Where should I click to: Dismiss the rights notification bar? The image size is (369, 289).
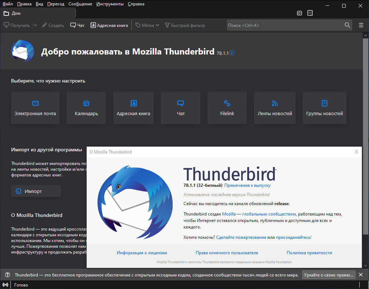pos(361,275)
